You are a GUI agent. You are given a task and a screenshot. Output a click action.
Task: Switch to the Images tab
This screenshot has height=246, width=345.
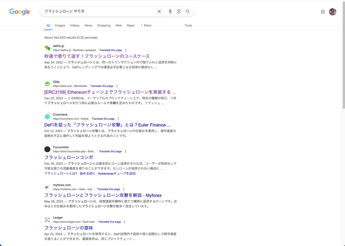coord(60,26)
